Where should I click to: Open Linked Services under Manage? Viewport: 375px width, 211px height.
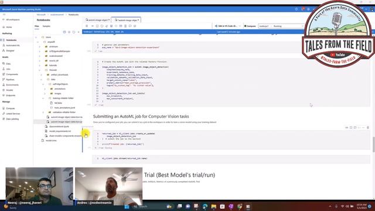click(11, 114)
